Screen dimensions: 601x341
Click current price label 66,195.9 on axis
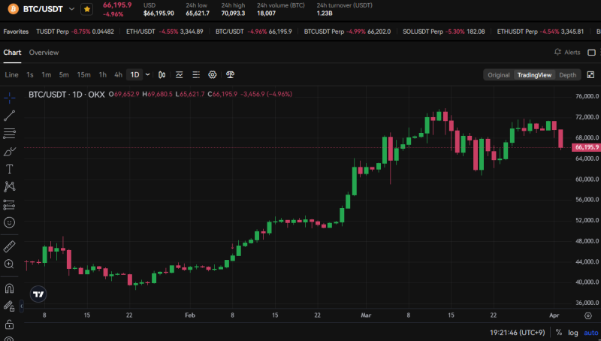[x=587, y=147]
